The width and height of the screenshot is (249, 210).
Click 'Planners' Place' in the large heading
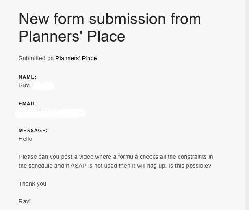click(x=72, y=37)
